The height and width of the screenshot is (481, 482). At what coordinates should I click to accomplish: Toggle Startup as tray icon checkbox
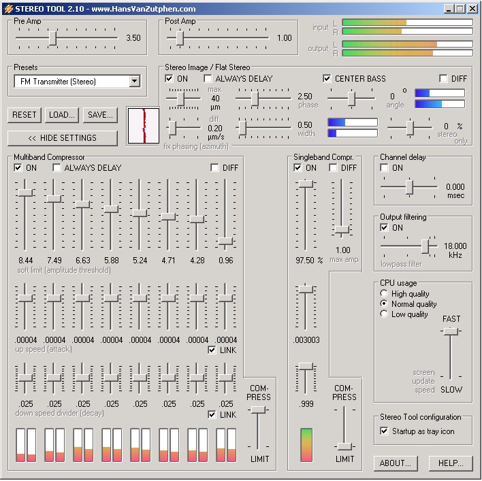click(x=384, y=431)
